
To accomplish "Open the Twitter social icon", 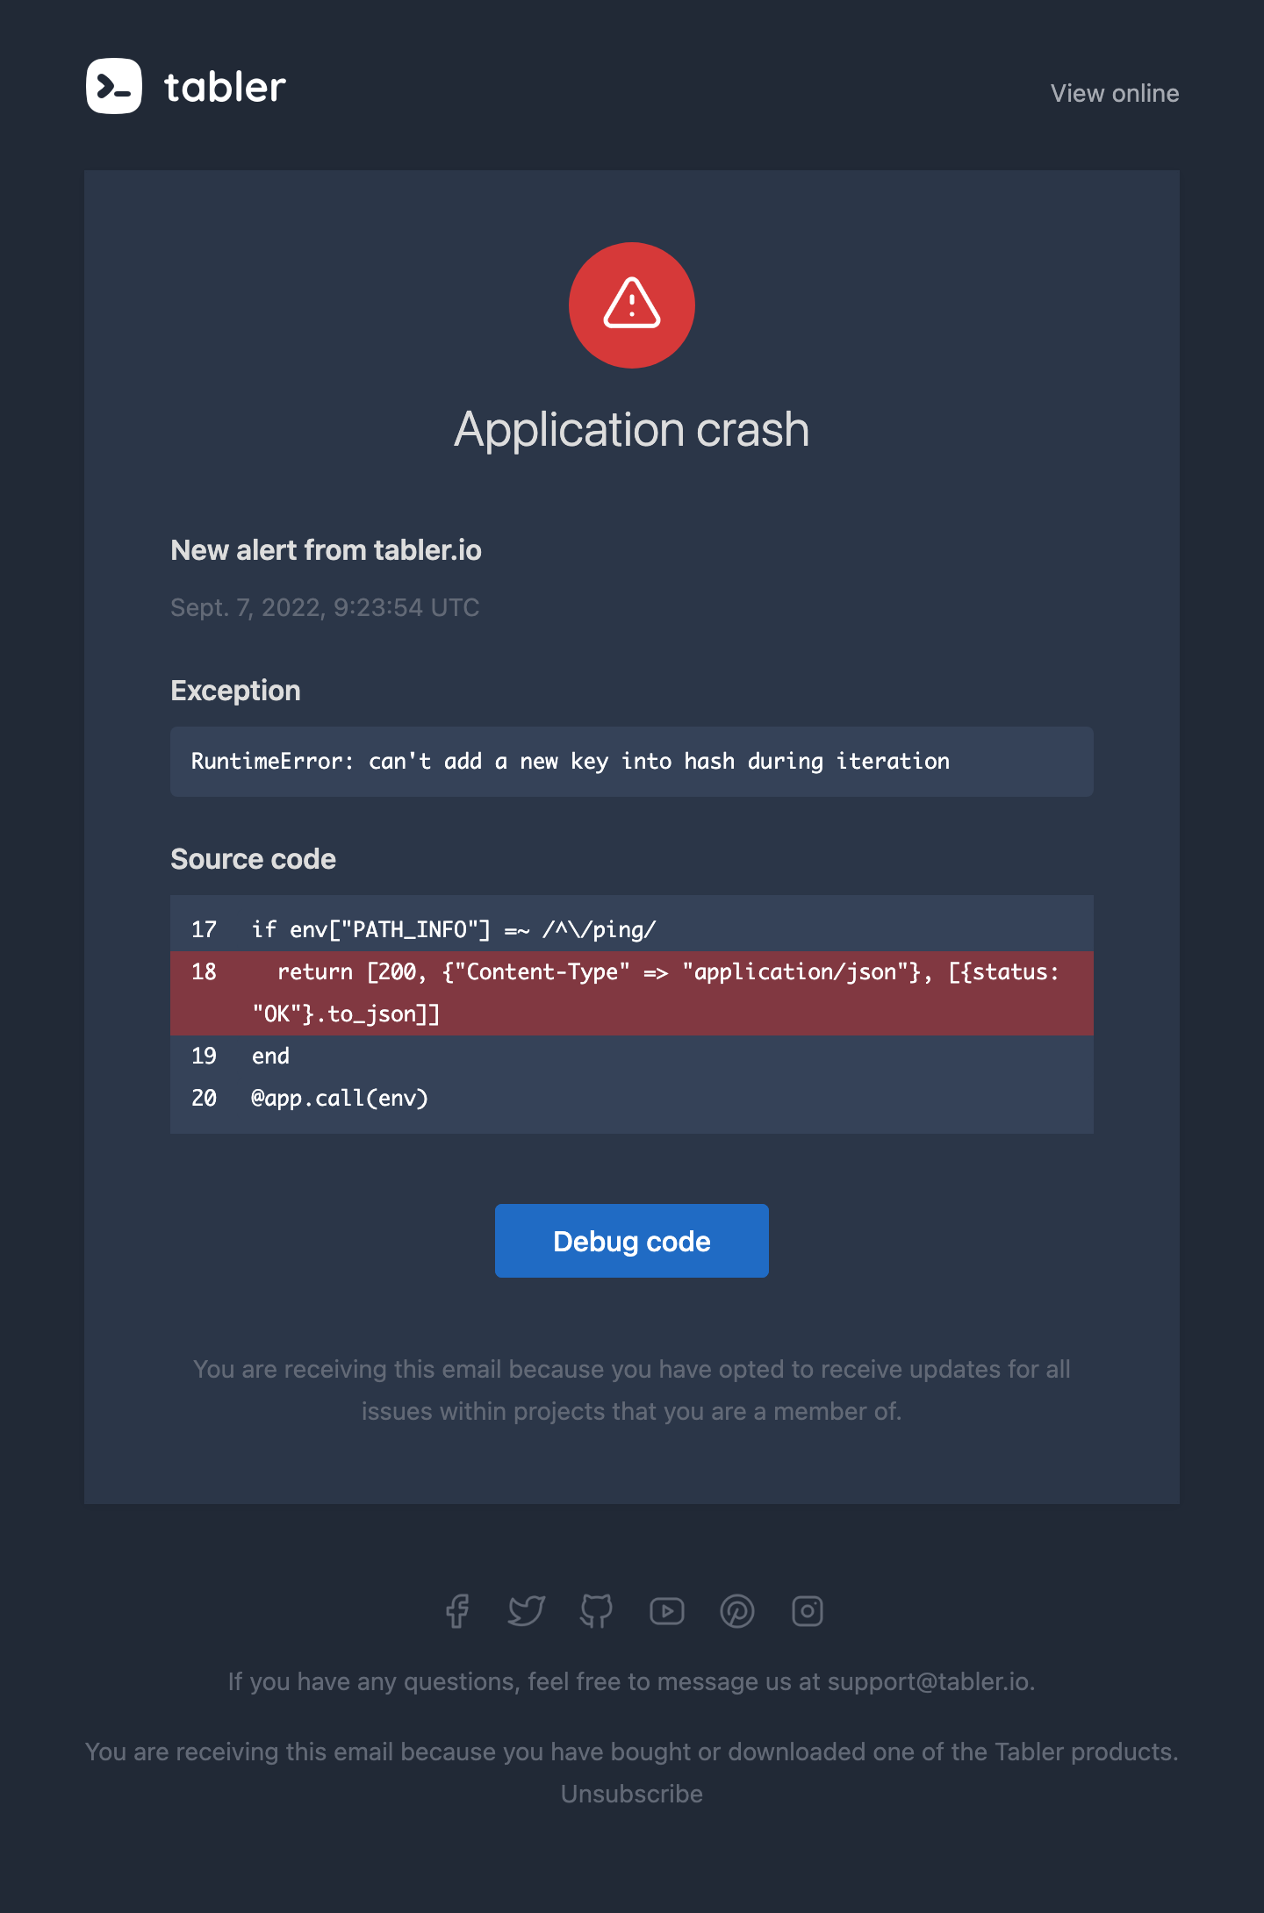I will [527, 1611].
